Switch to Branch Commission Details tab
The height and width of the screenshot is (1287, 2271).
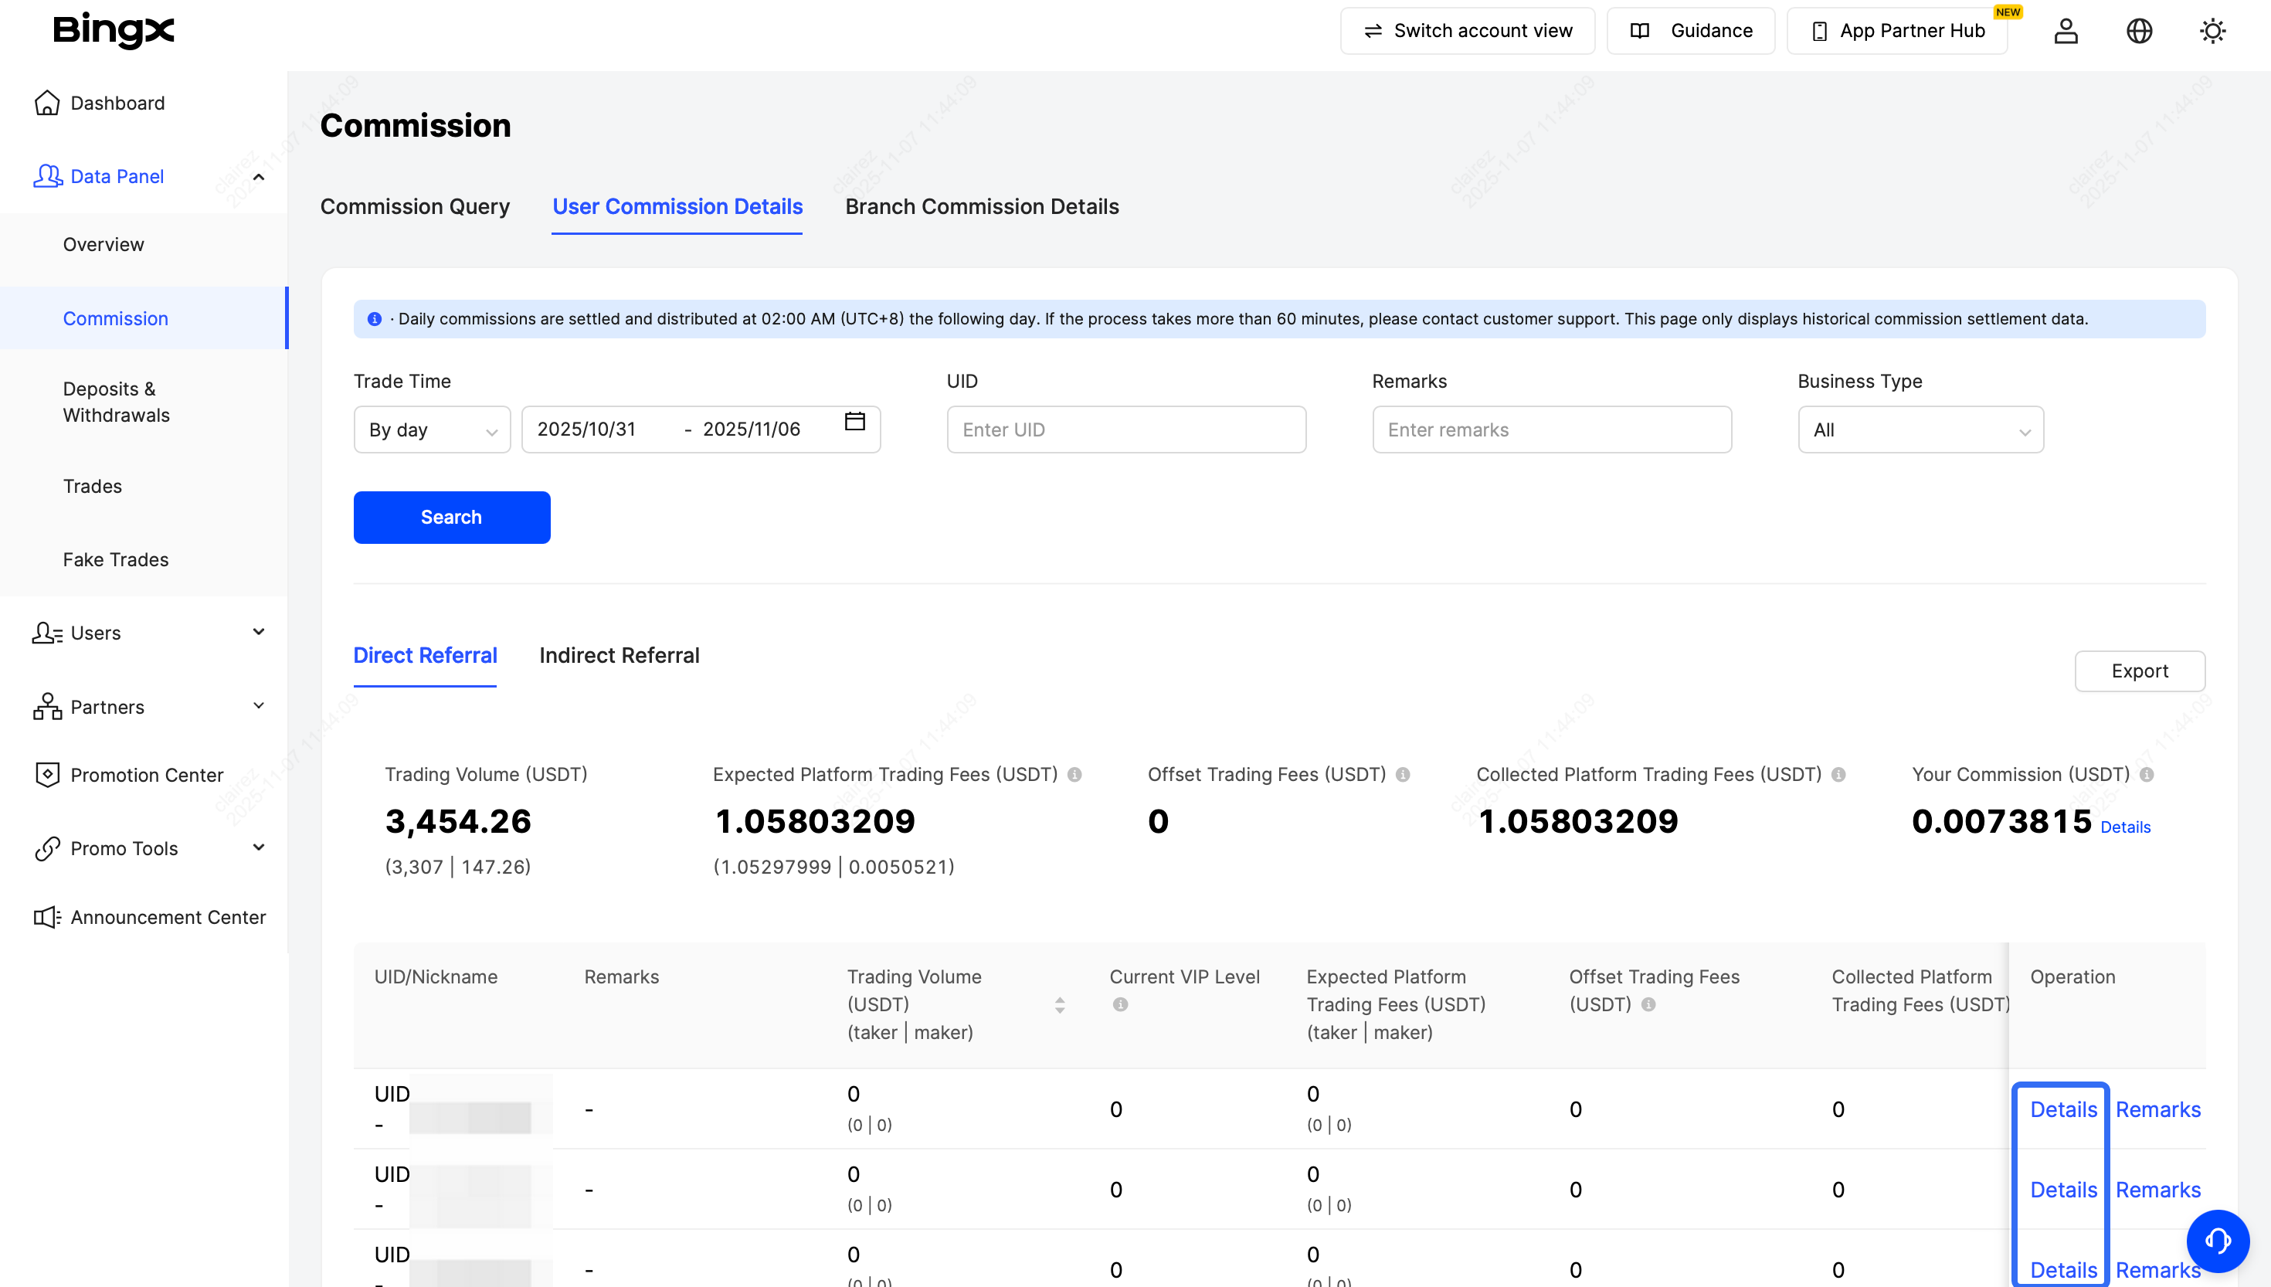(982, 207)
